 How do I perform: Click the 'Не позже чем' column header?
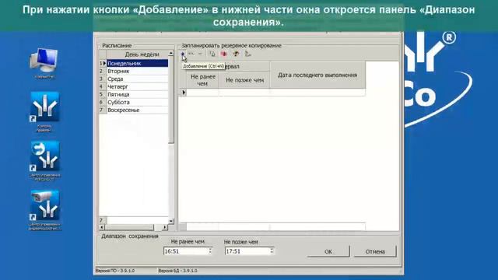pyautogui.click(x=244, y=80)
